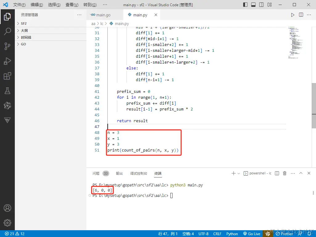Click the editor vertical scrollbar thumb
The width and height of the screenshot is (316, 237).
pyautogui.click(x=314, y=106)
